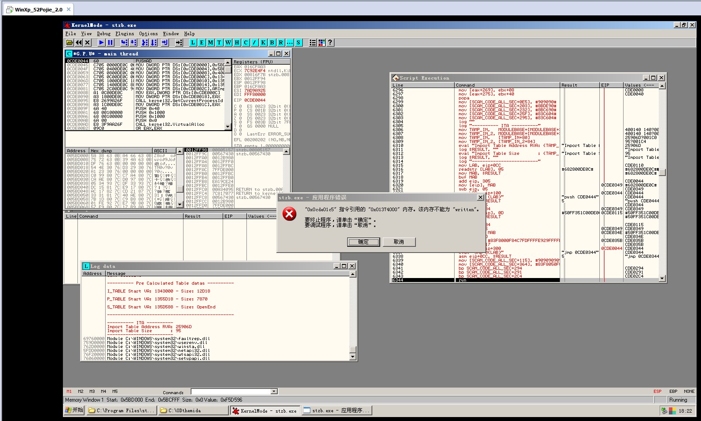Restart the program with the rewind icon

pos(79,42)
